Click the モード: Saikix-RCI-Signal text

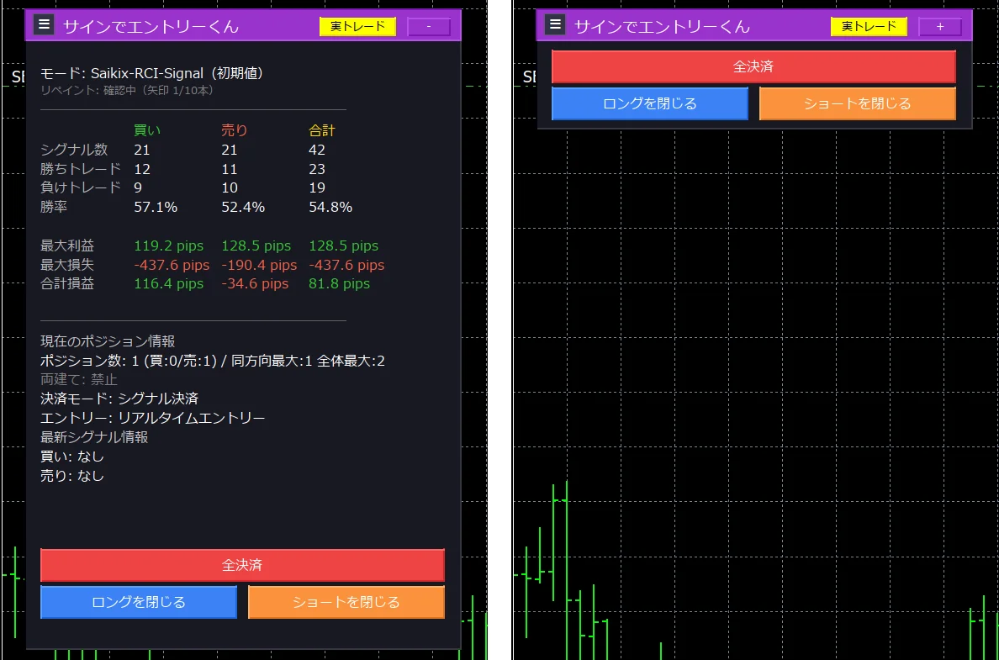click(152, 73)
